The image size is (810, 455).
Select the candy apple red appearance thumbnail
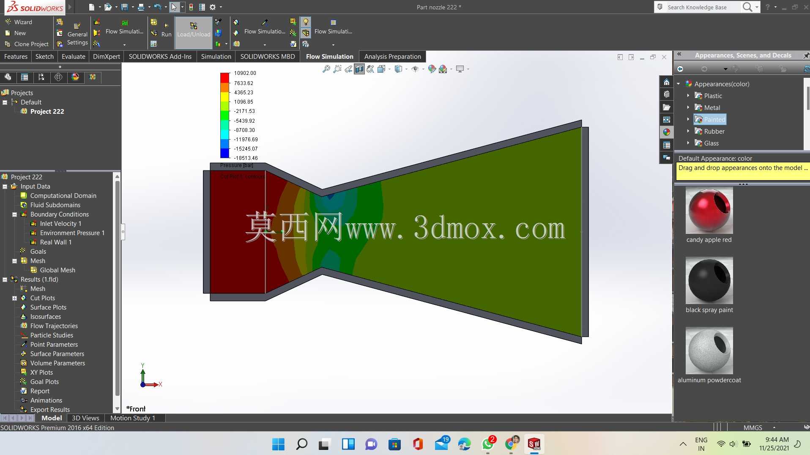pos(709,210)
